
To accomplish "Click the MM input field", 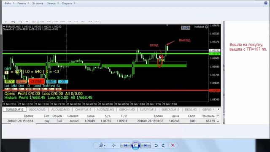I will tap(14, 89).
